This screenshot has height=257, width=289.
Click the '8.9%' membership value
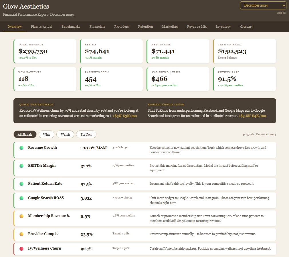pyautogui.click(x=86, y=216)
